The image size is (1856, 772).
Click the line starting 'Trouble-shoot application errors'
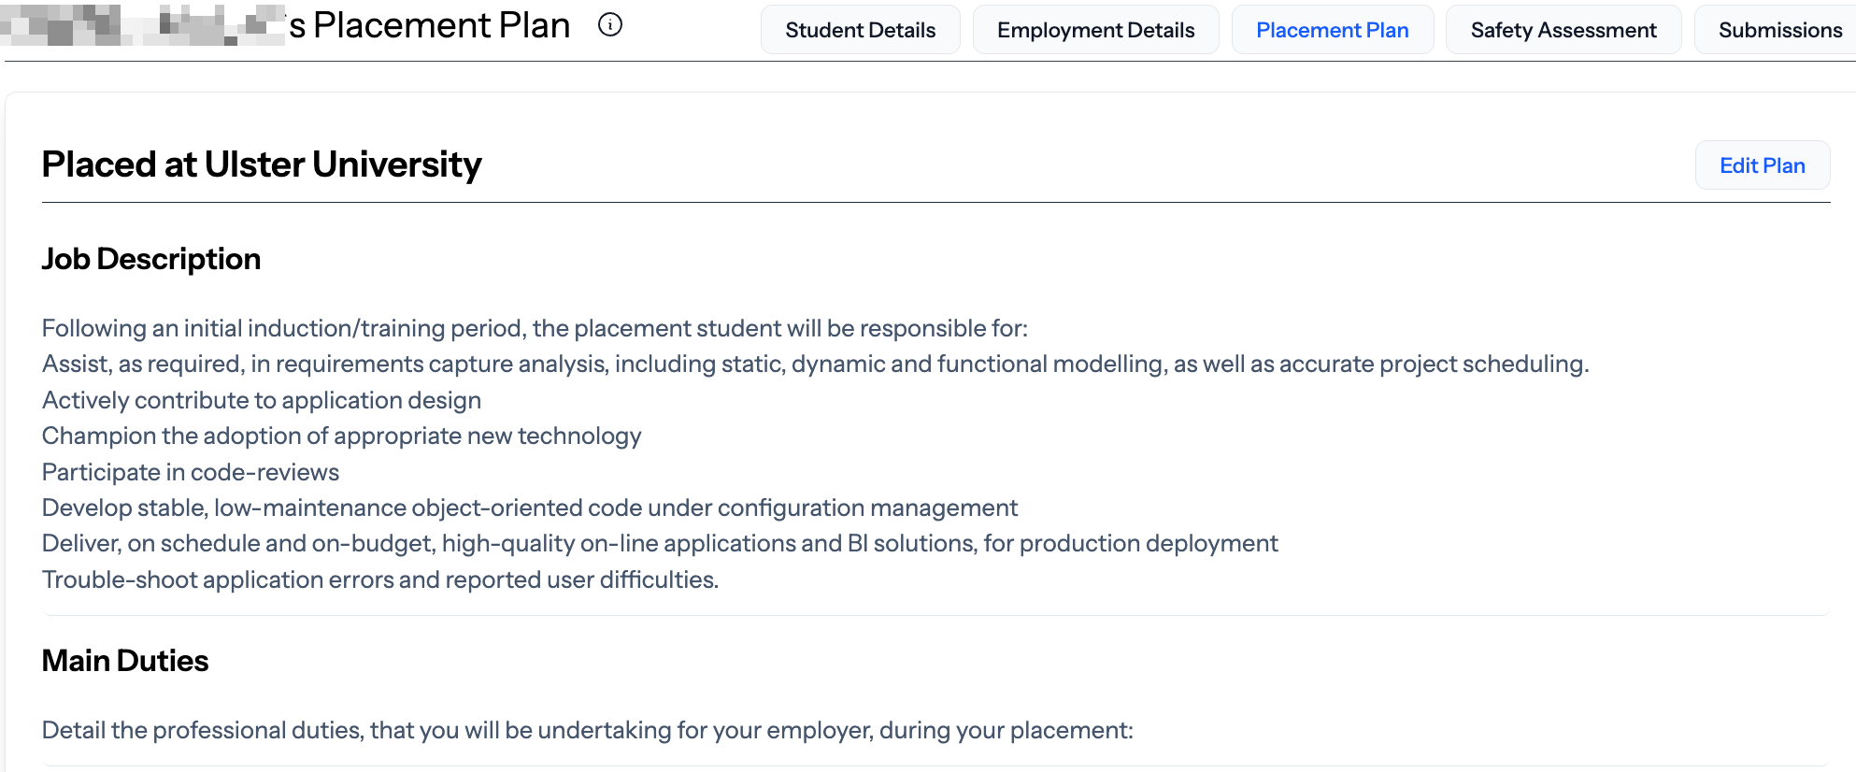pyautogui.click(x=380, y=579)
